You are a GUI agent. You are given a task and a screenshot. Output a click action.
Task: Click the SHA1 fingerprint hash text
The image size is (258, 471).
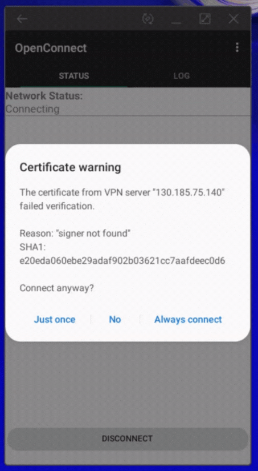click(122, 260)
